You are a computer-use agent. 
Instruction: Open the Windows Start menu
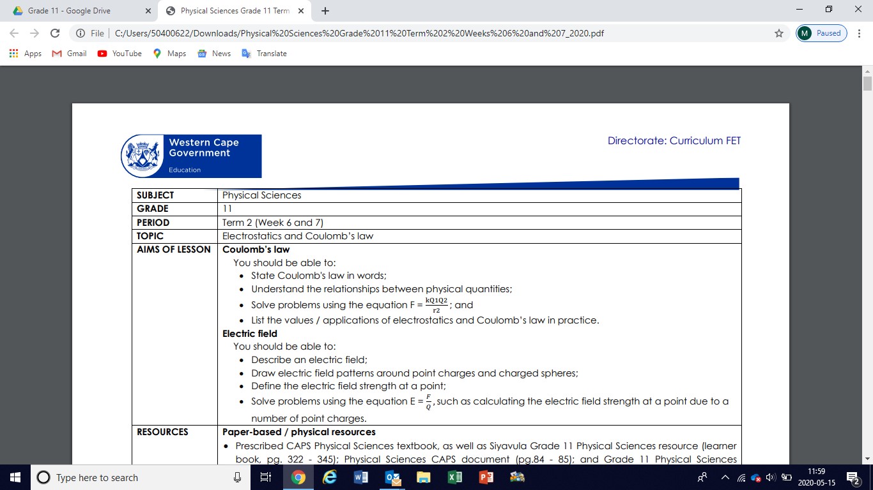[15, 477]
